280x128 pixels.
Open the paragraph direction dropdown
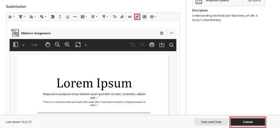(105, 17)
